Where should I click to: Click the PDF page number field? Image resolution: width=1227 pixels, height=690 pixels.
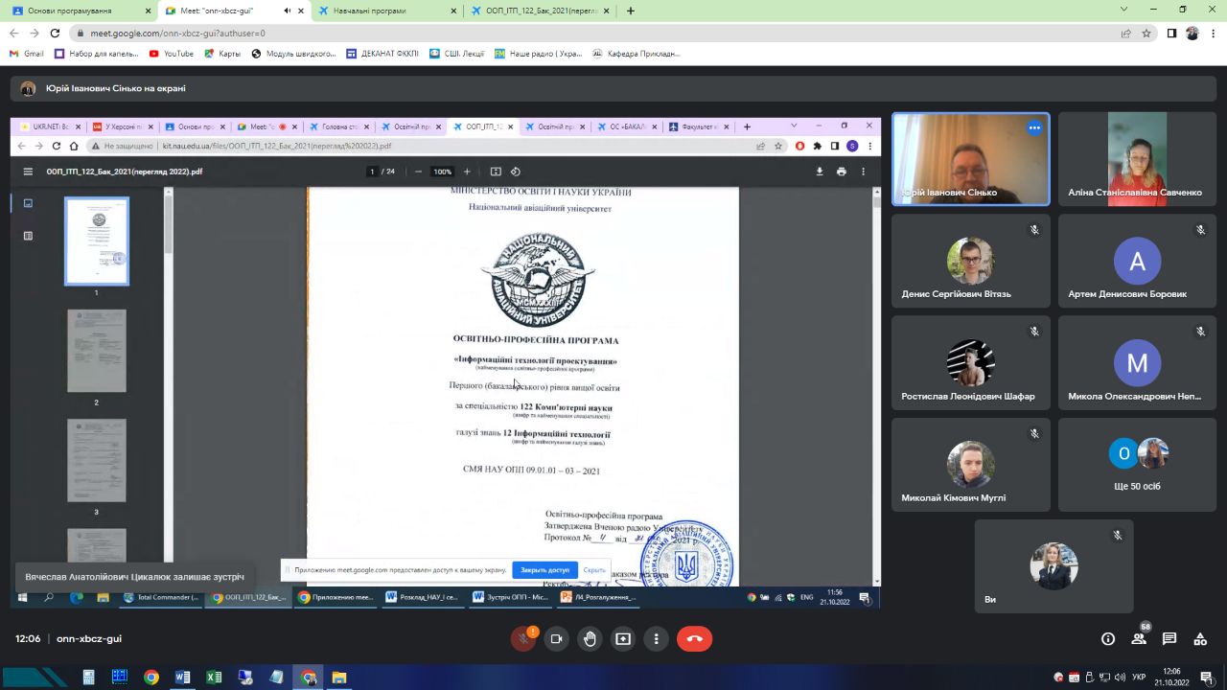[x=372, y=172]
